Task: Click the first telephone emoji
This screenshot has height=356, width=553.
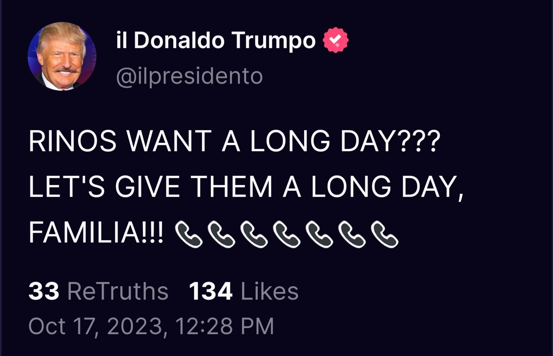Action: 189,234
